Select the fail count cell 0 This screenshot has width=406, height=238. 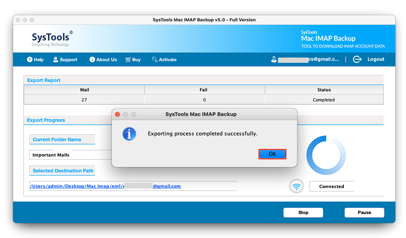click(x=204, y=100)
